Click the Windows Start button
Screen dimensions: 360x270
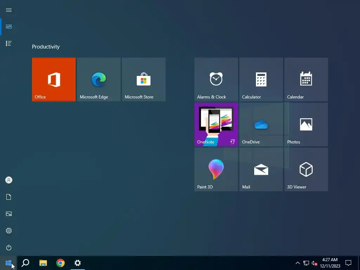8,263
